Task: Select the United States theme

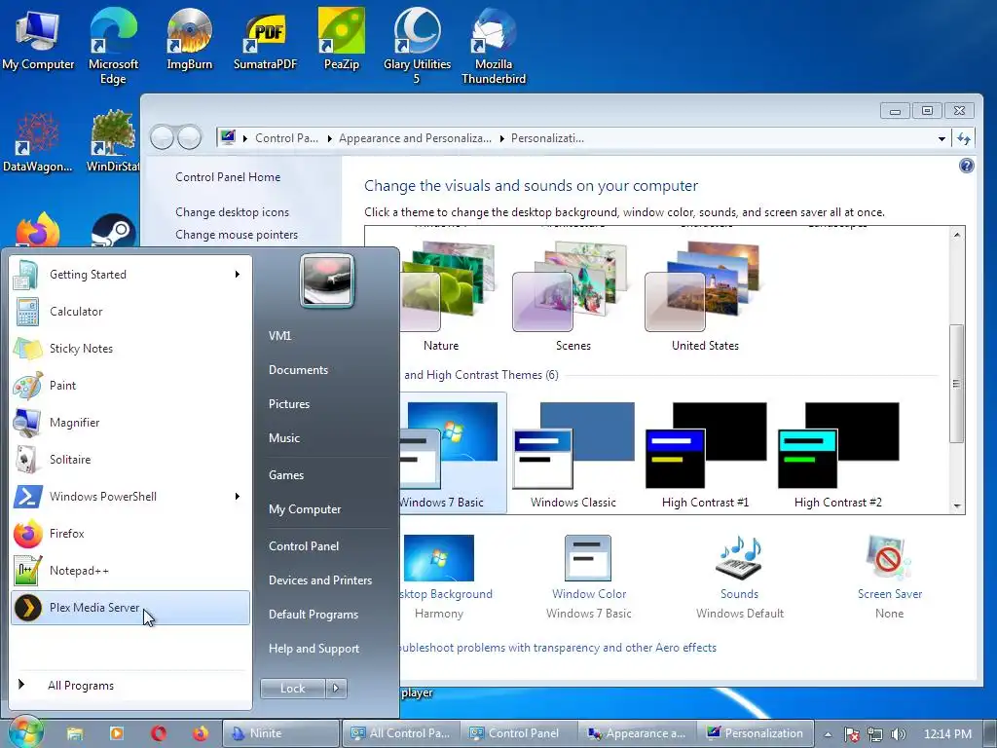Action: point(705,296)
